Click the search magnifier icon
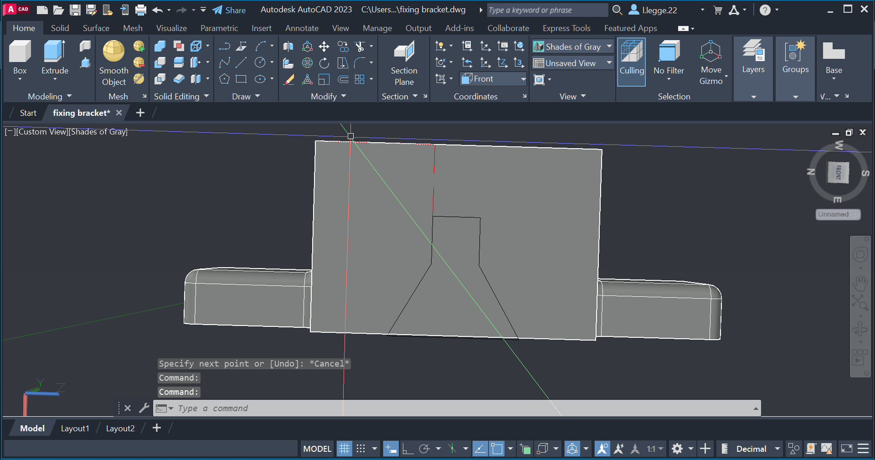 (617, 10)
